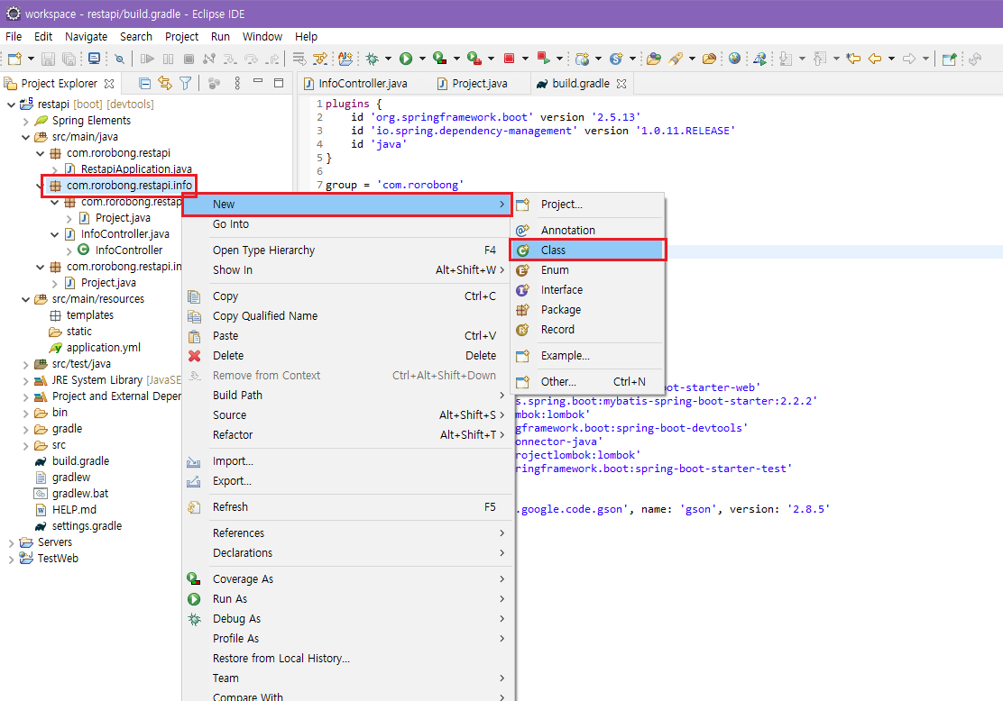Image resolution: width=1003 pixels, height=701 pixels.
Task: Click the green Run button icon
Action: tap(406, 59)
